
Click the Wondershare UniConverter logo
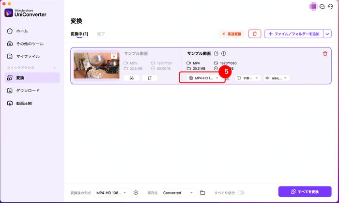(26, 13)
